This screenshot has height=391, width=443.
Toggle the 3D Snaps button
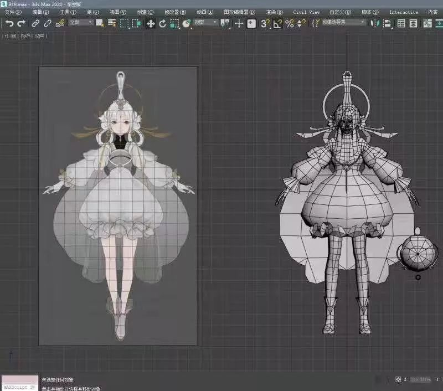tap(265, 23)
